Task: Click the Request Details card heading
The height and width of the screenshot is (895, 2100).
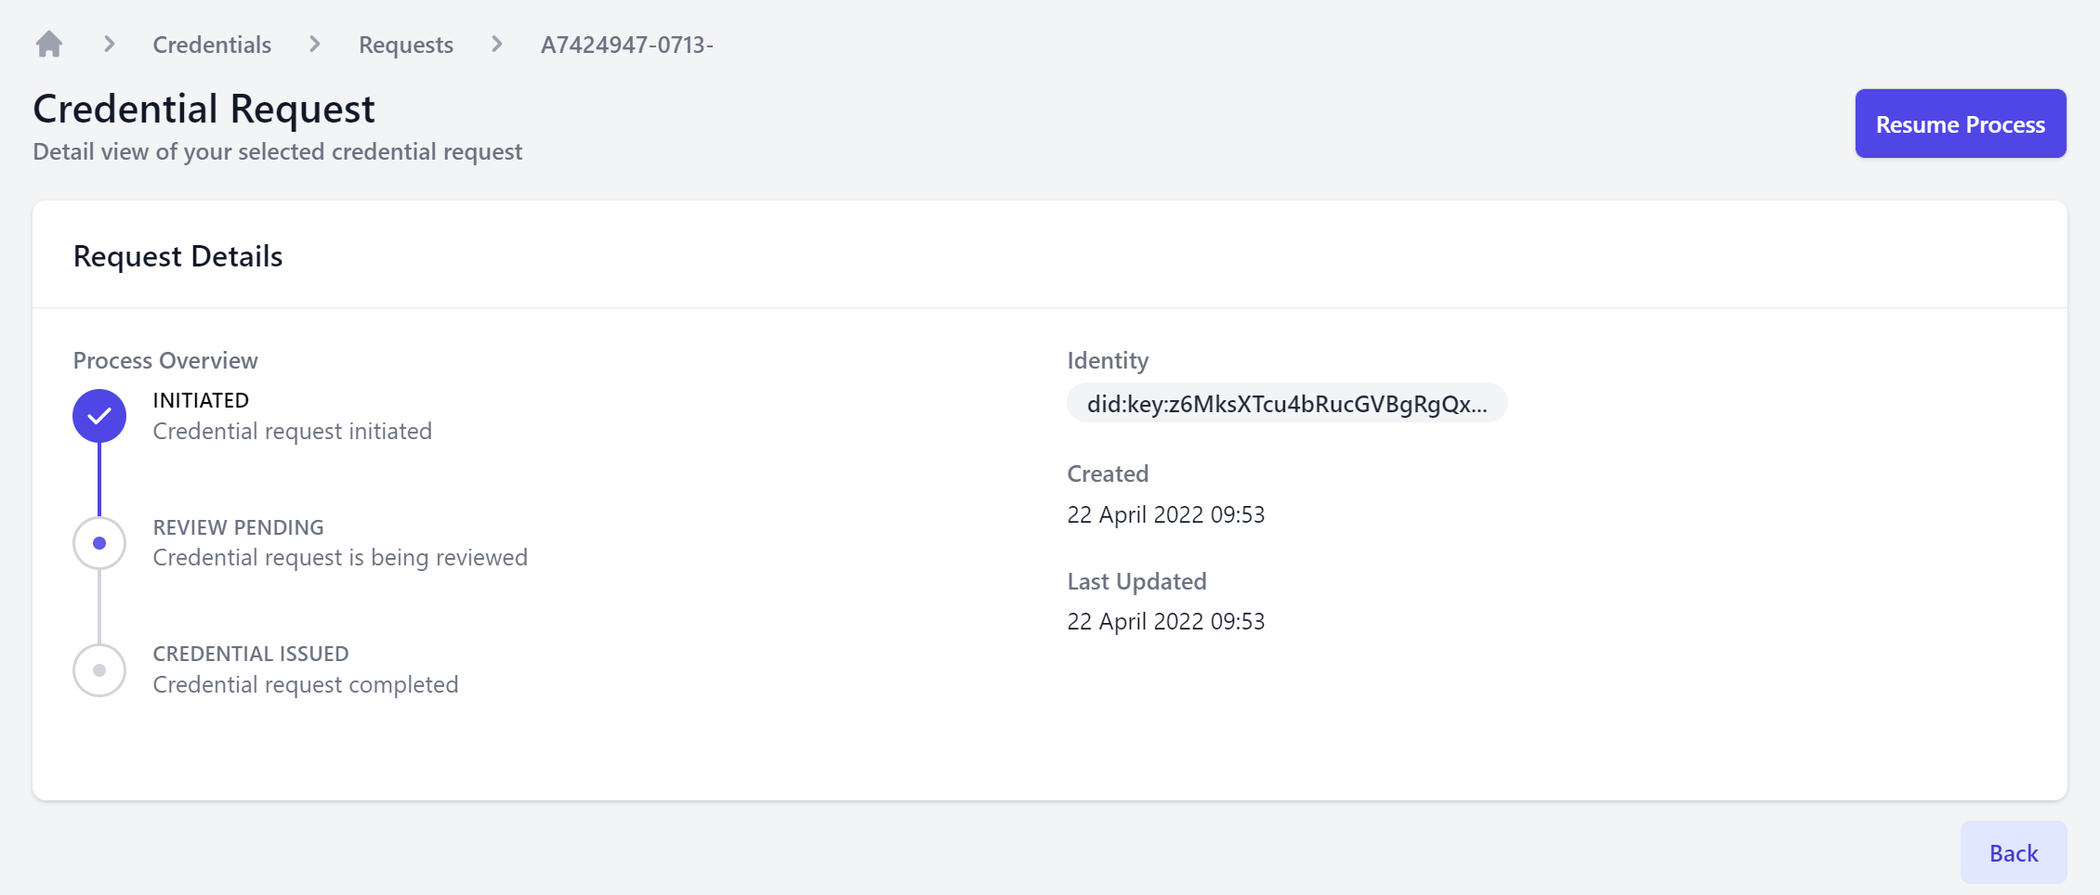Action: click(x=177, y=256)
